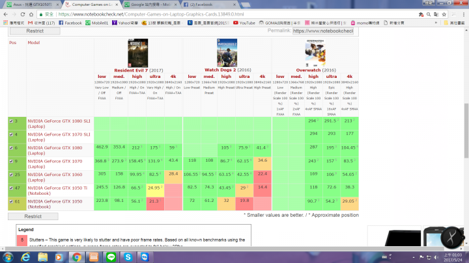
Task: Switch to the Google search tab
Action: 151,5
